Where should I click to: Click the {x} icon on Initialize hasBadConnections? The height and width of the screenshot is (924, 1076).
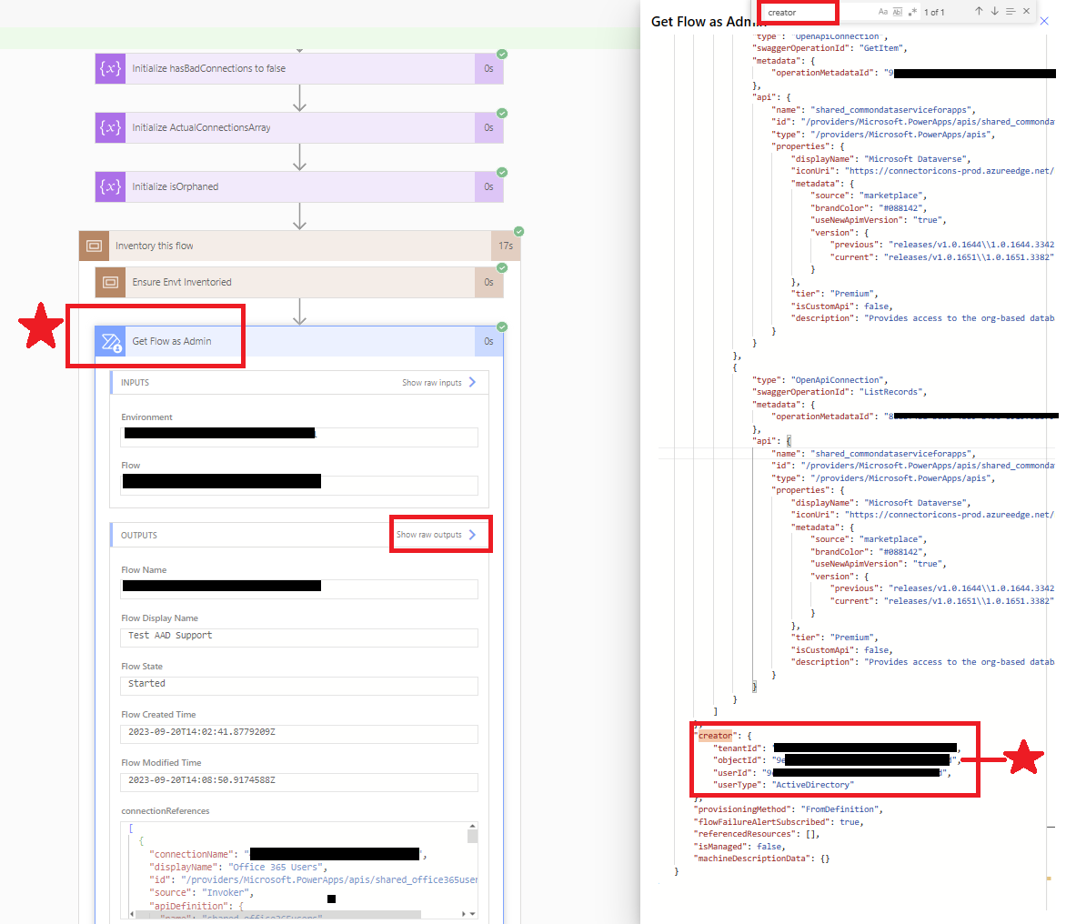pyautogui.click(x=109, y=68)
